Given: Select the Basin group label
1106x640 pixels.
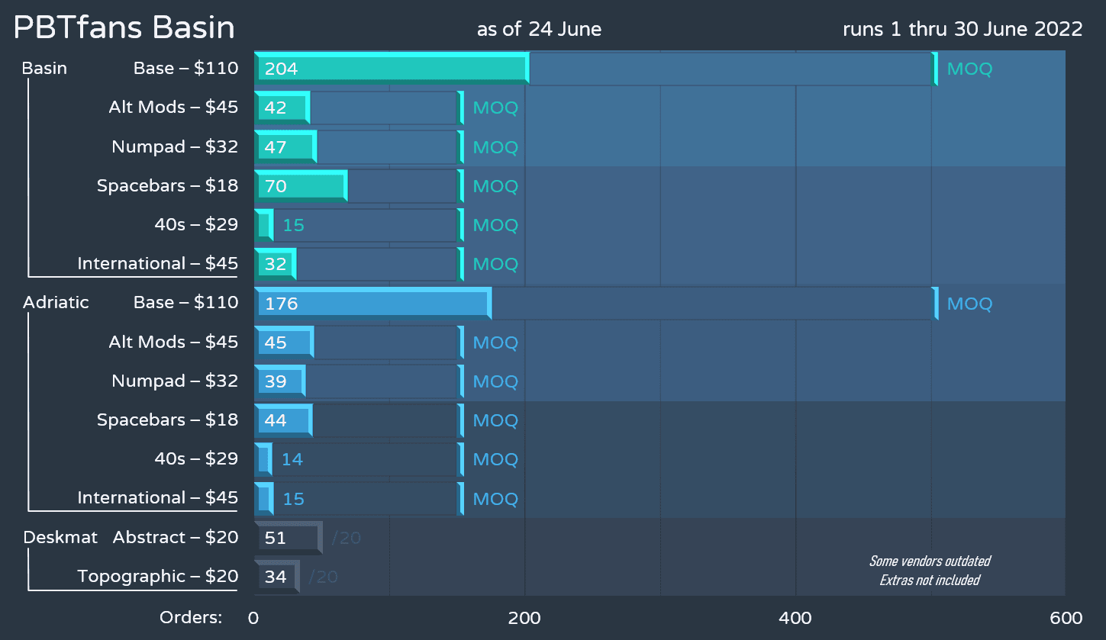Looking at the screenshot, I should (x=44, y=69).
